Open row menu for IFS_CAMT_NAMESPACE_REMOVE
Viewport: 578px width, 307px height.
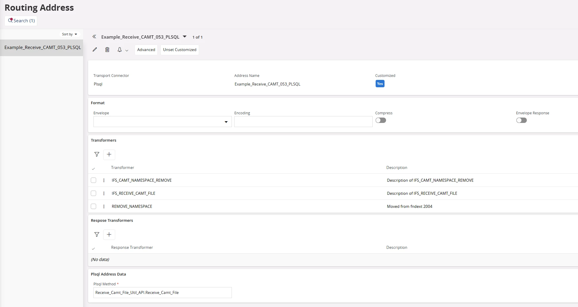tap(104, 180)
